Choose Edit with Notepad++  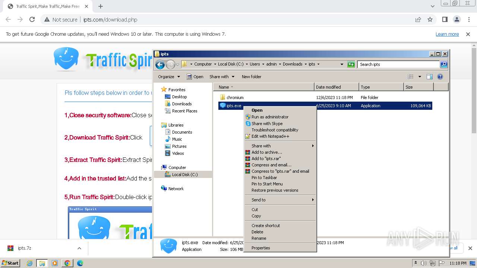pyautogui.click(x=280, y=136)
